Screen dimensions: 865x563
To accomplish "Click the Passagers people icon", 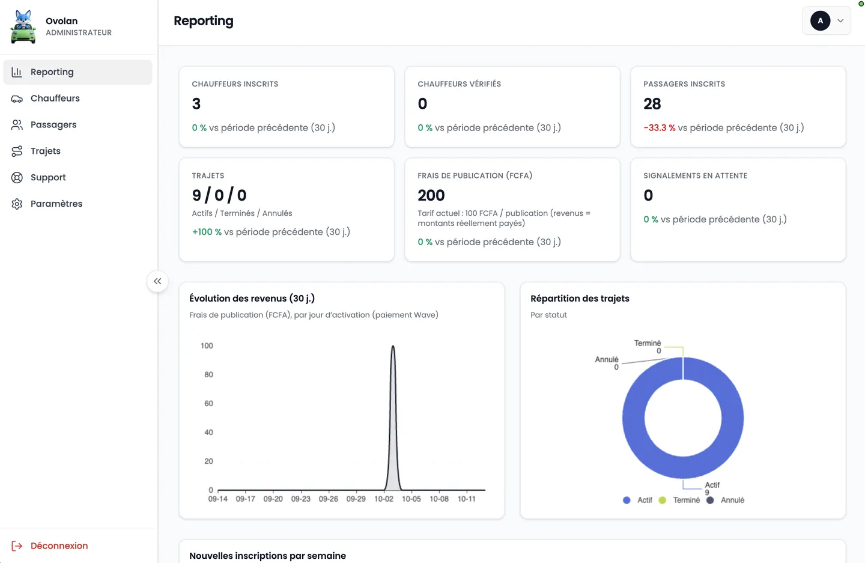I will (x=17, y=125).
